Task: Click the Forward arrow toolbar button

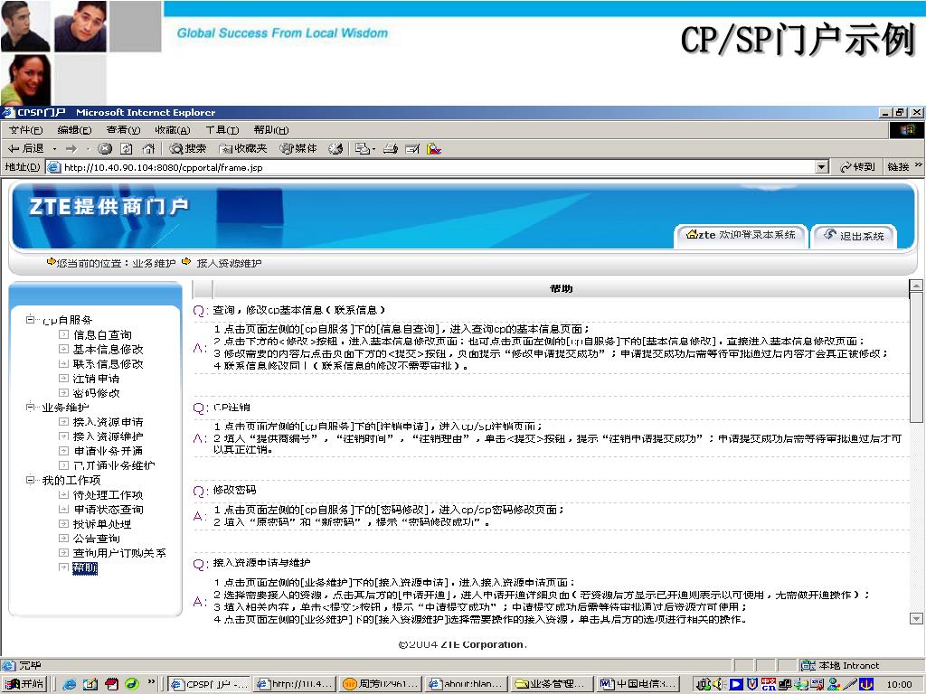Action: tap(71, 149)
